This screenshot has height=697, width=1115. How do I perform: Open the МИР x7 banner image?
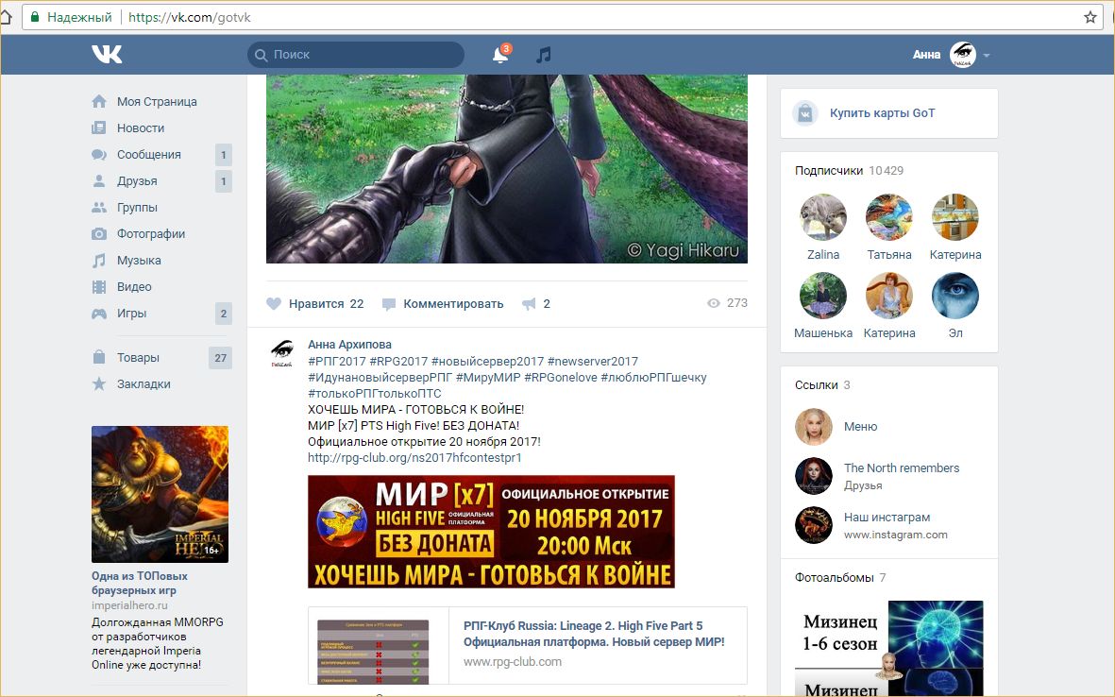coord(491,532)
